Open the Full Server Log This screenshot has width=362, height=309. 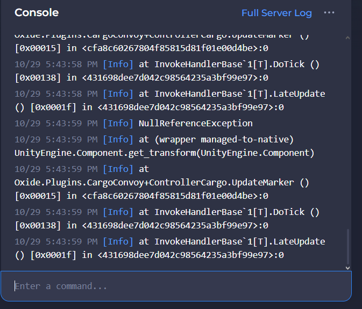tap(276, 13)
